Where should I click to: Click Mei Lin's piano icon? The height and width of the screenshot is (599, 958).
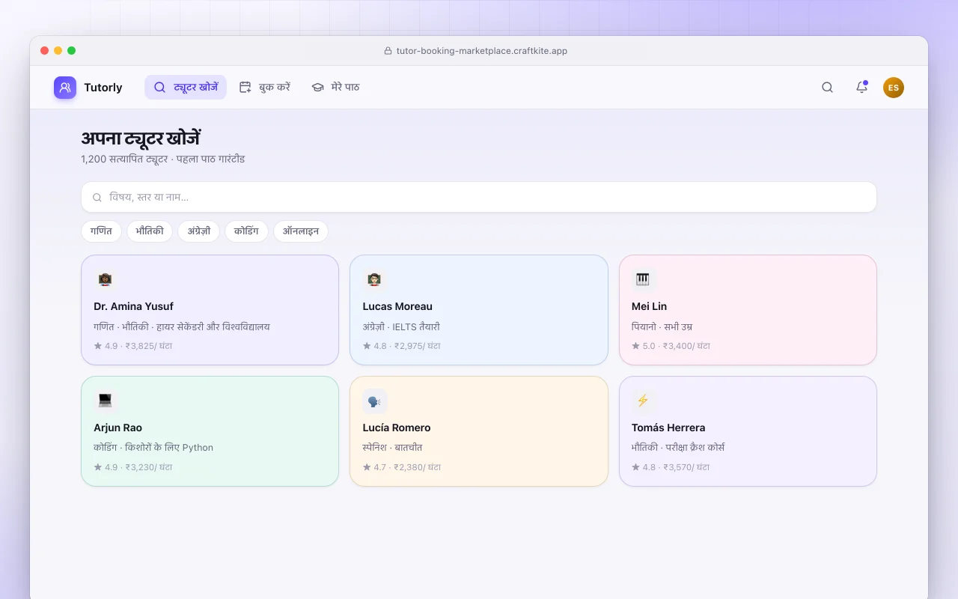(x=644, y=280)
